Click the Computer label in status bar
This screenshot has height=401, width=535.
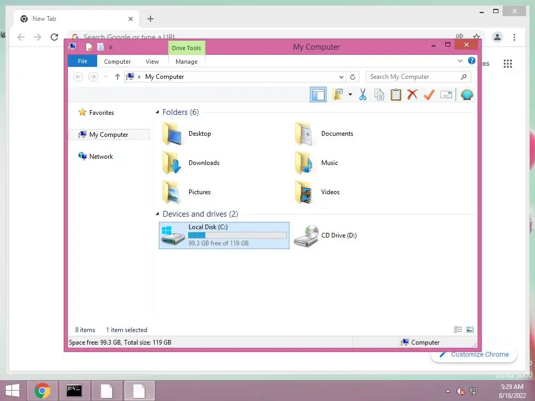coord(425,343)
